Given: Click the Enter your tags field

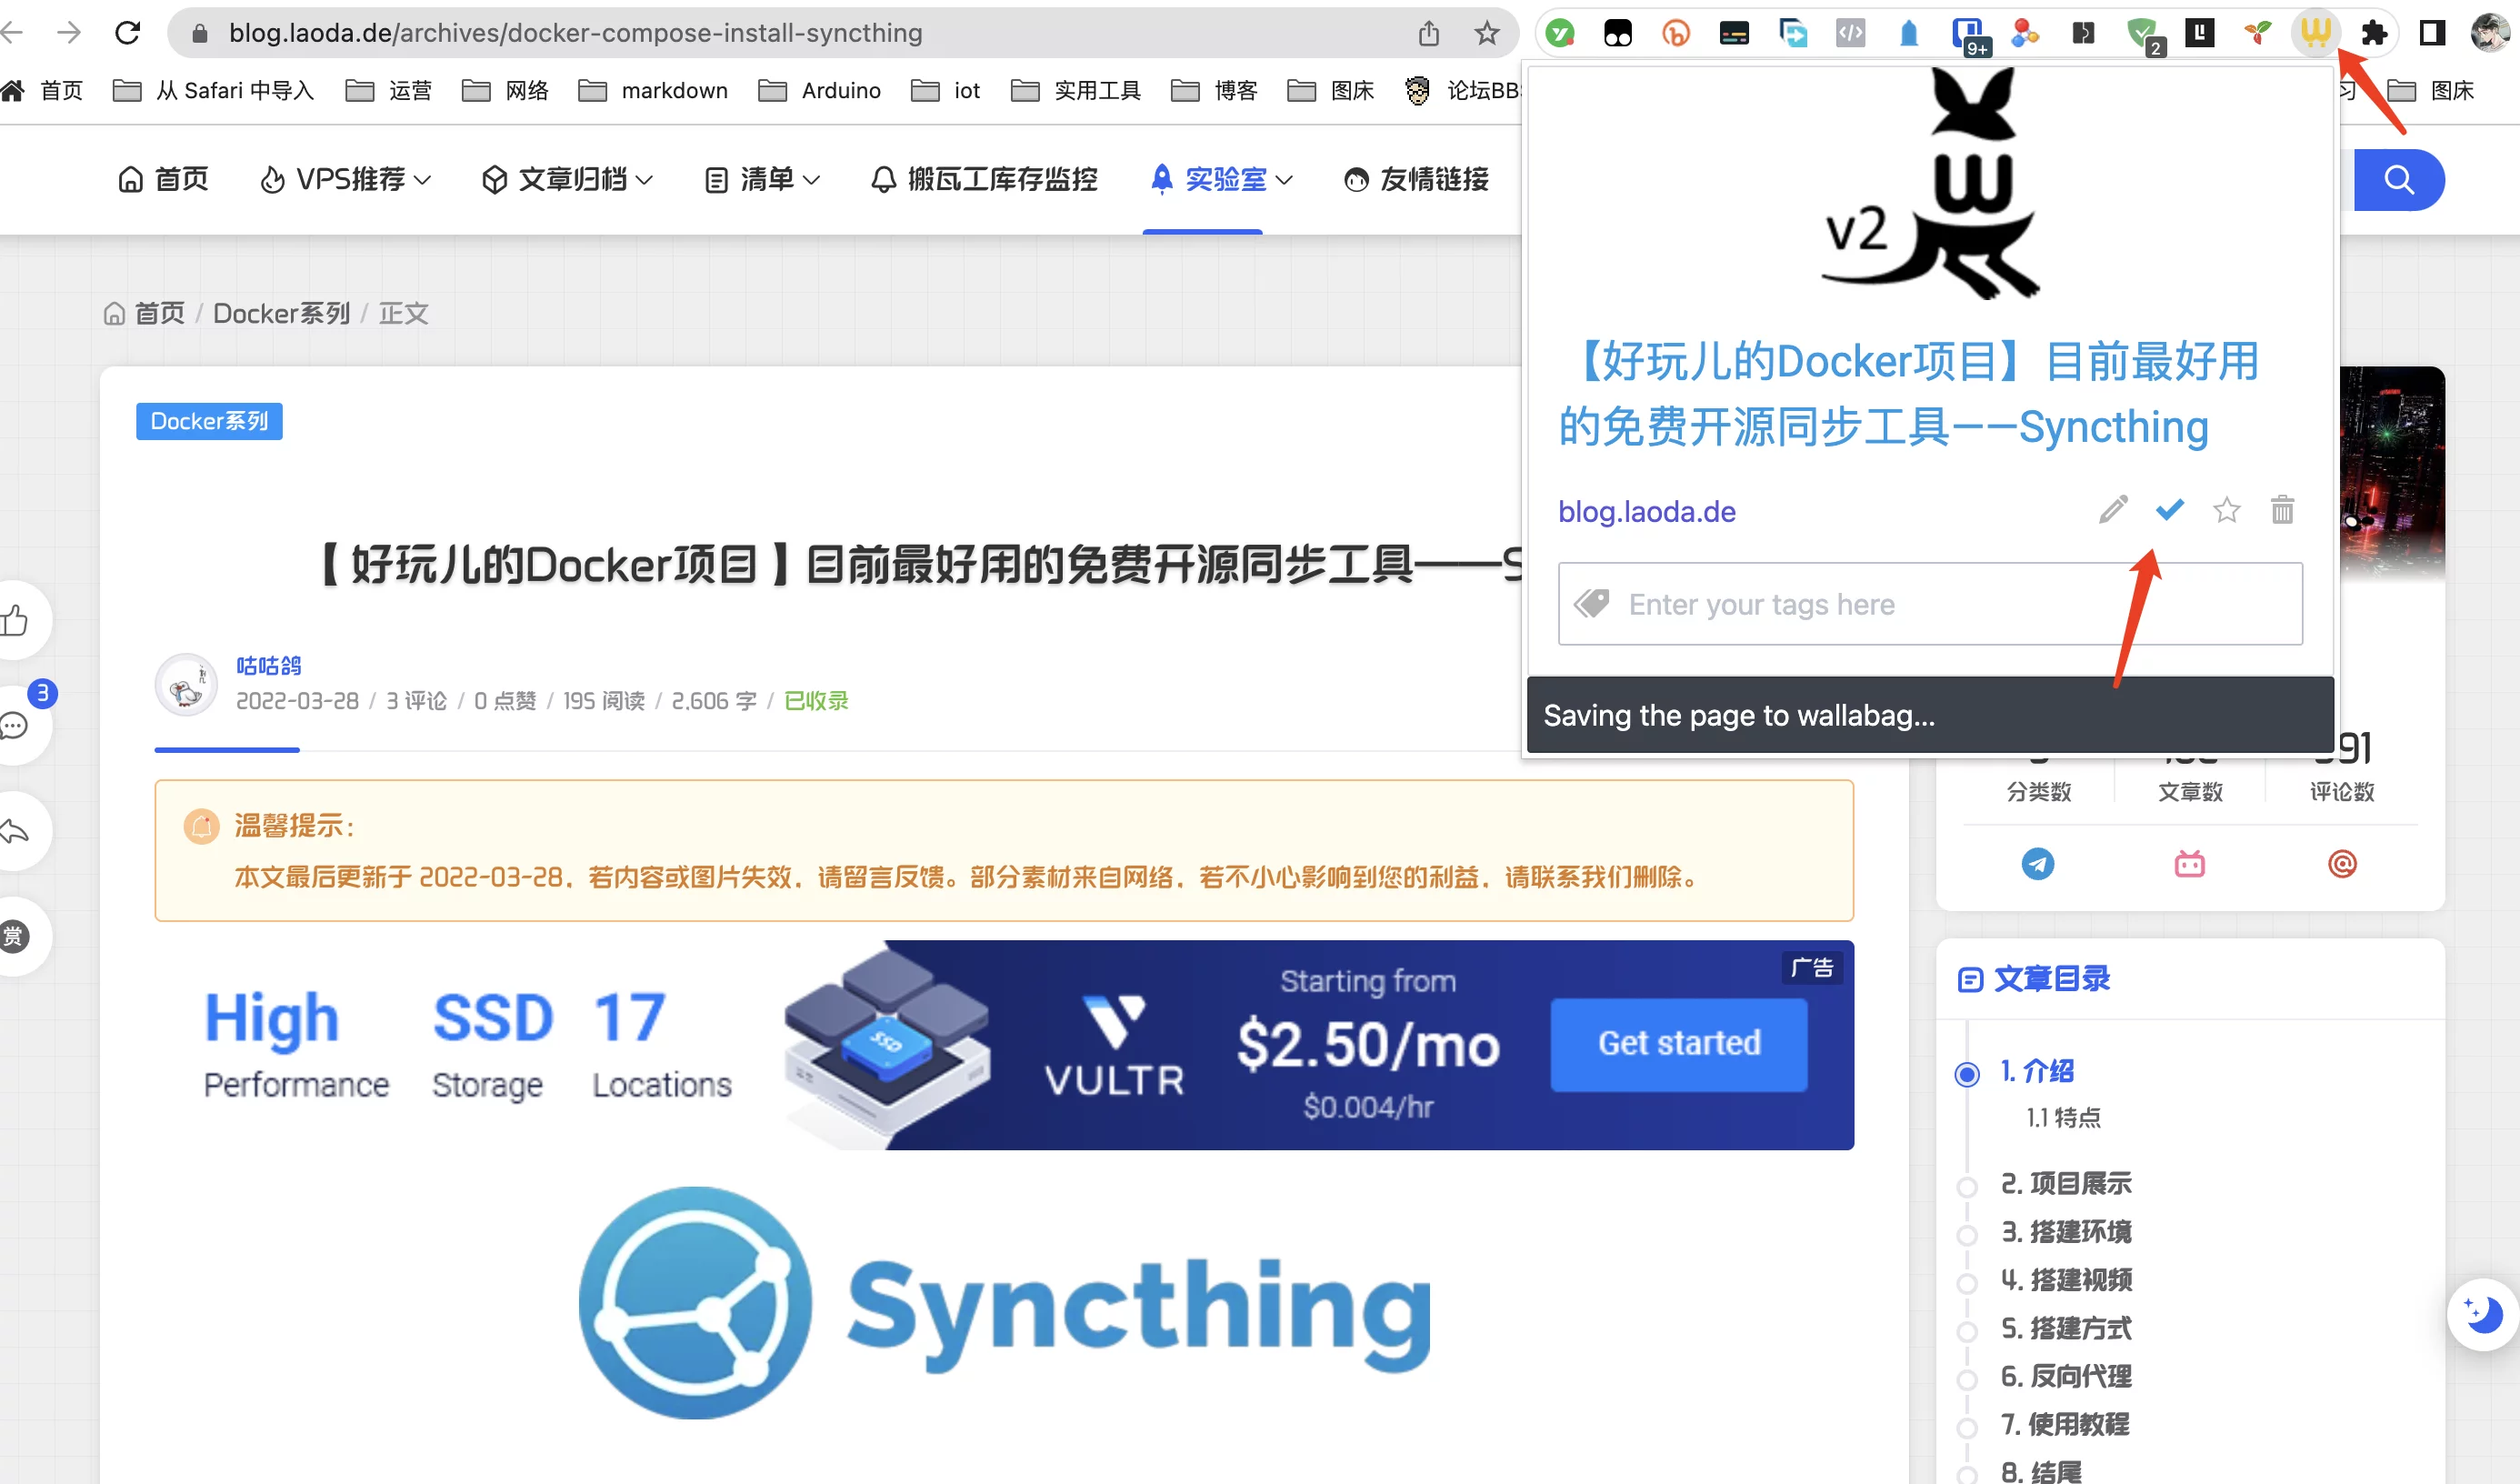Looking at the screenshot, I should (1929, 604).
